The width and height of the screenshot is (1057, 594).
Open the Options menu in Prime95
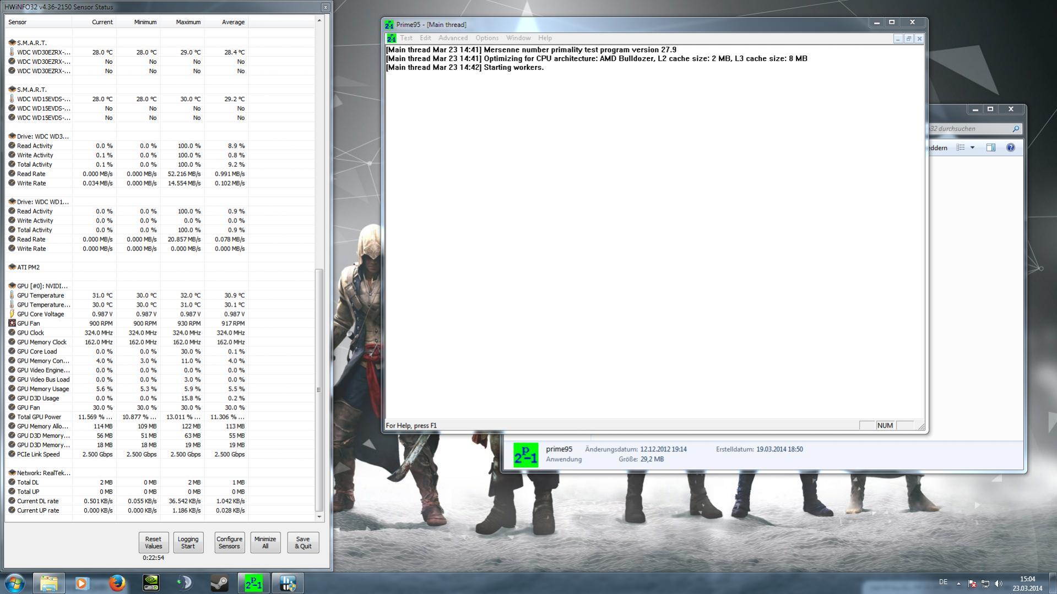[x=487, y=38]
